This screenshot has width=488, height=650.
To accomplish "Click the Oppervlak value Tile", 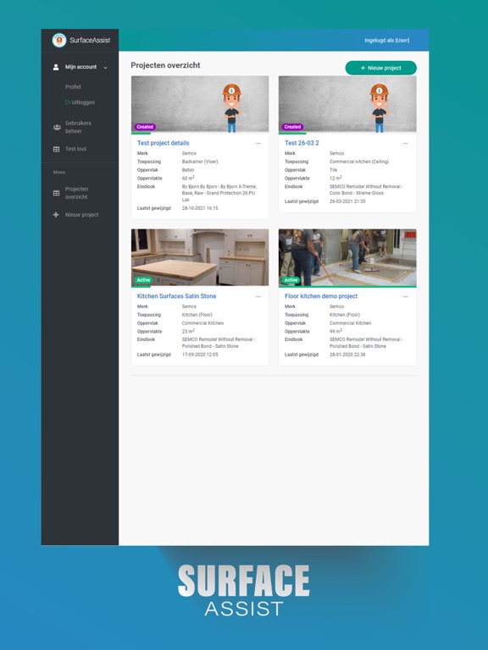I will click(333, 170).
